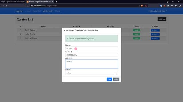Viewport: 183px width, 102px height.
Task: Click the Action column header
Action: 155,27
